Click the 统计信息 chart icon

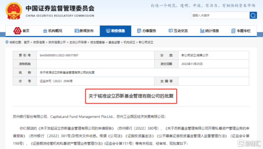tap(202, 31)
